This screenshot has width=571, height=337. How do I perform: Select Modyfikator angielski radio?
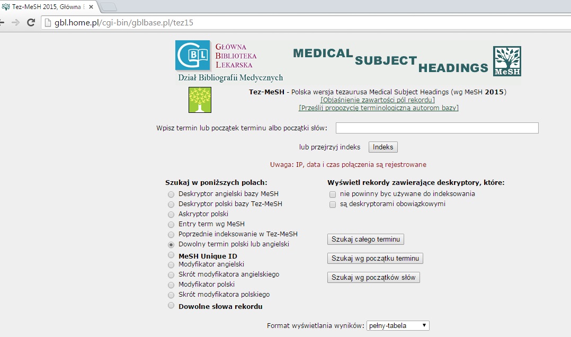pos(171,265)
